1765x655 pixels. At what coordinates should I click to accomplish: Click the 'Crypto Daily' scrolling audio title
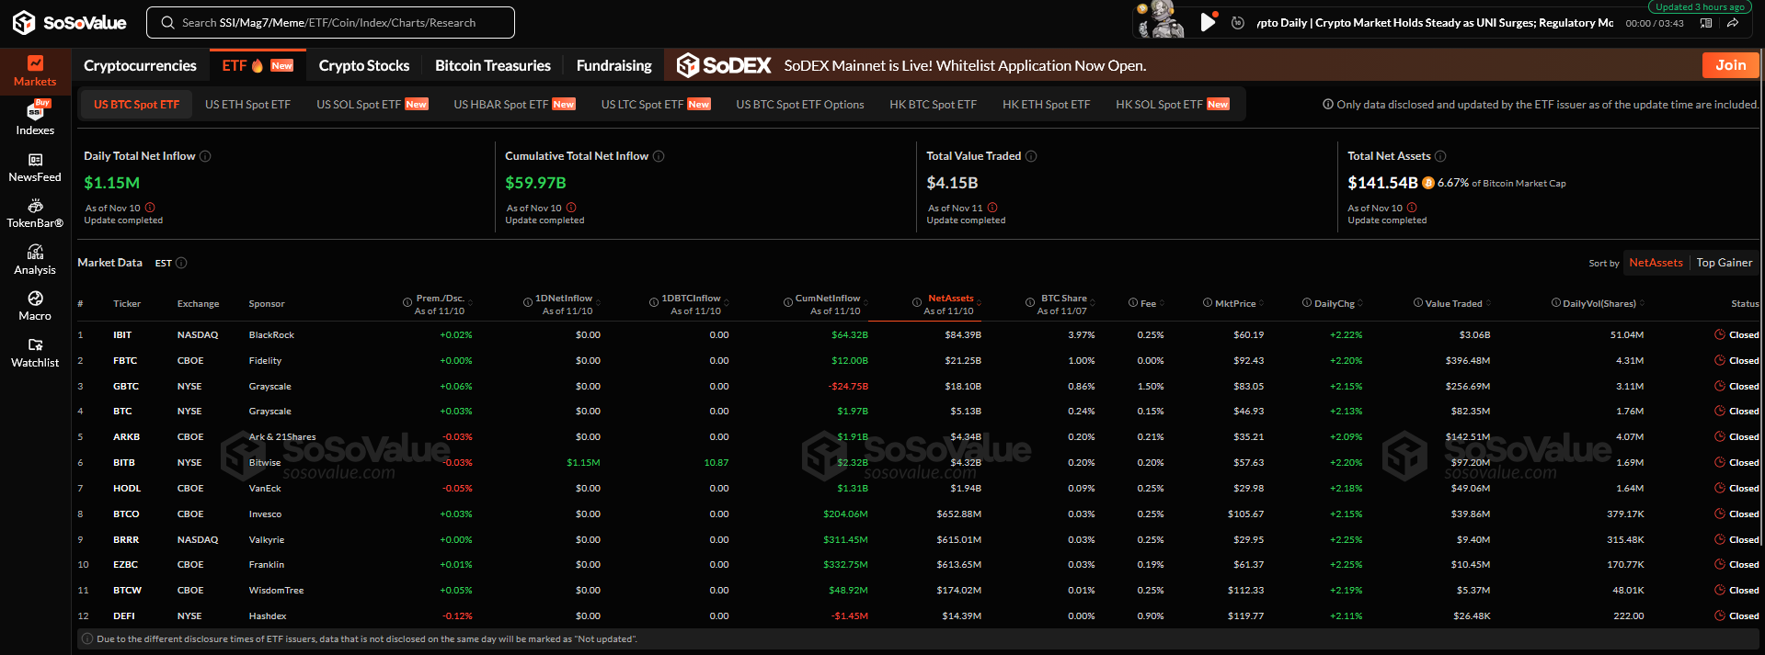1435,23
